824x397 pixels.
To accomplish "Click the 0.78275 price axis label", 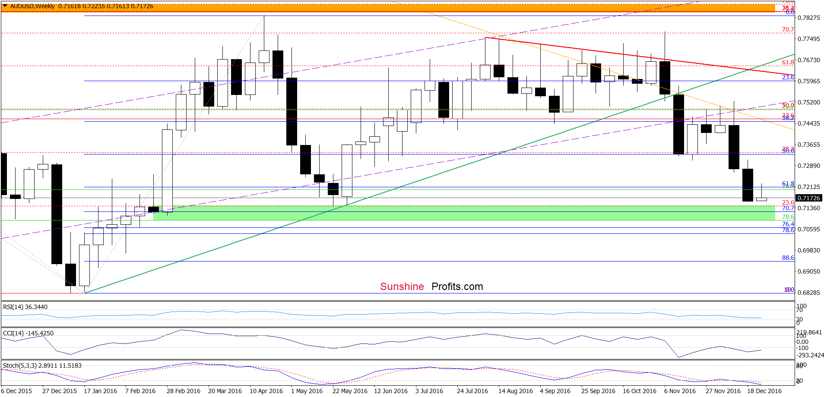I will point(808,18).
